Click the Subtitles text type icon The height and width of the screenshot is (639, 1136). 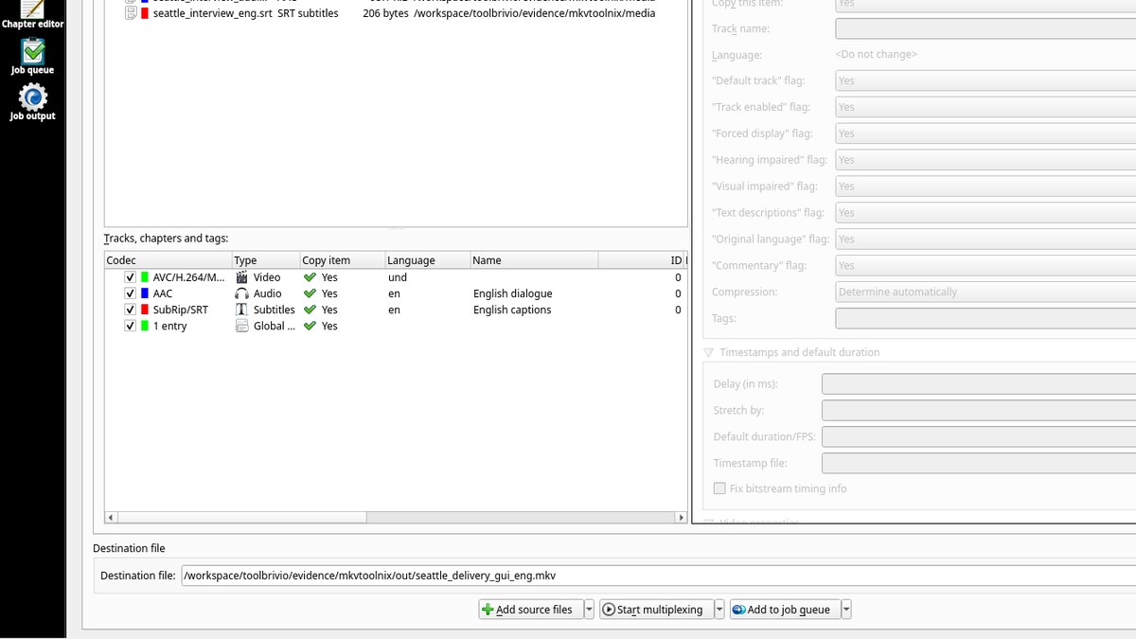pyautogui.click(x=242, y=310)
